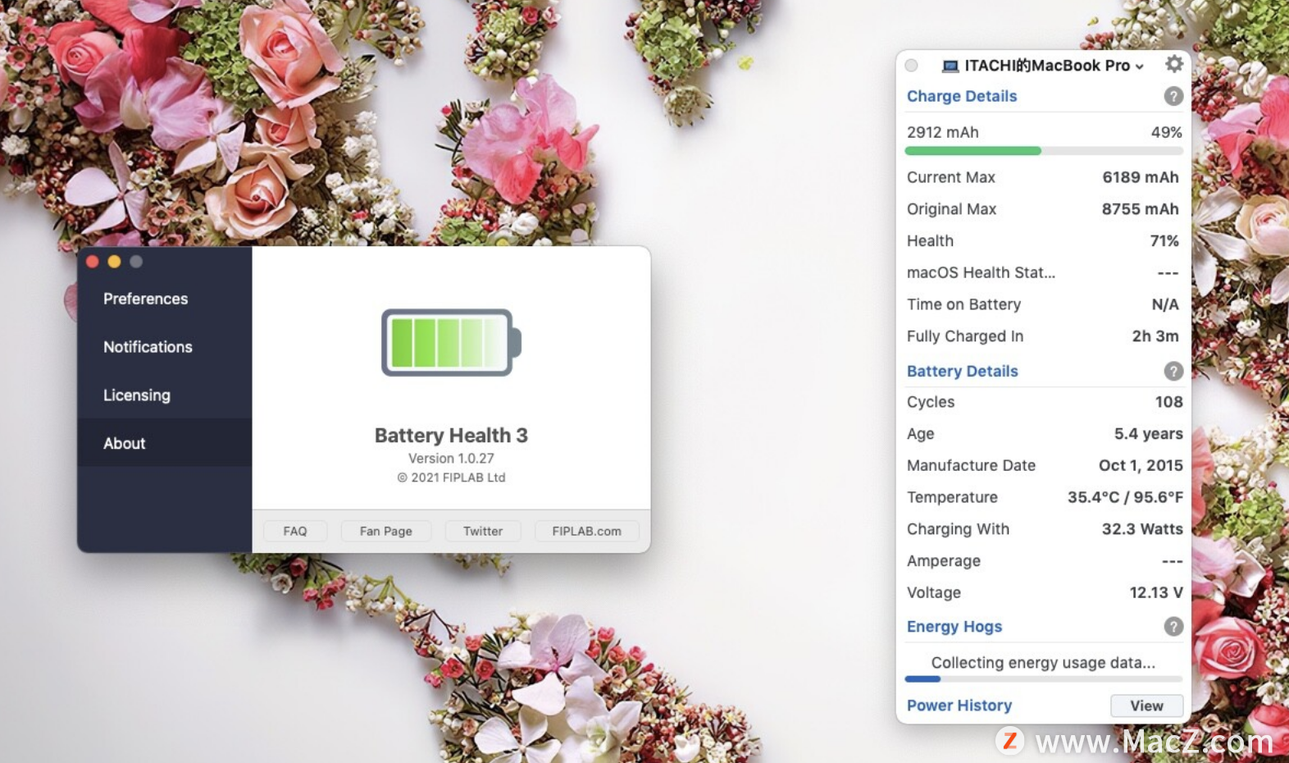Click the Current Max row label

point(951,177)
